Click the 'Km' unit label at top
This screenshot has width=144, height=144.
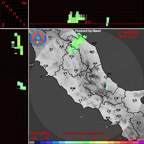pyautogui.click(x=24, y=3)
